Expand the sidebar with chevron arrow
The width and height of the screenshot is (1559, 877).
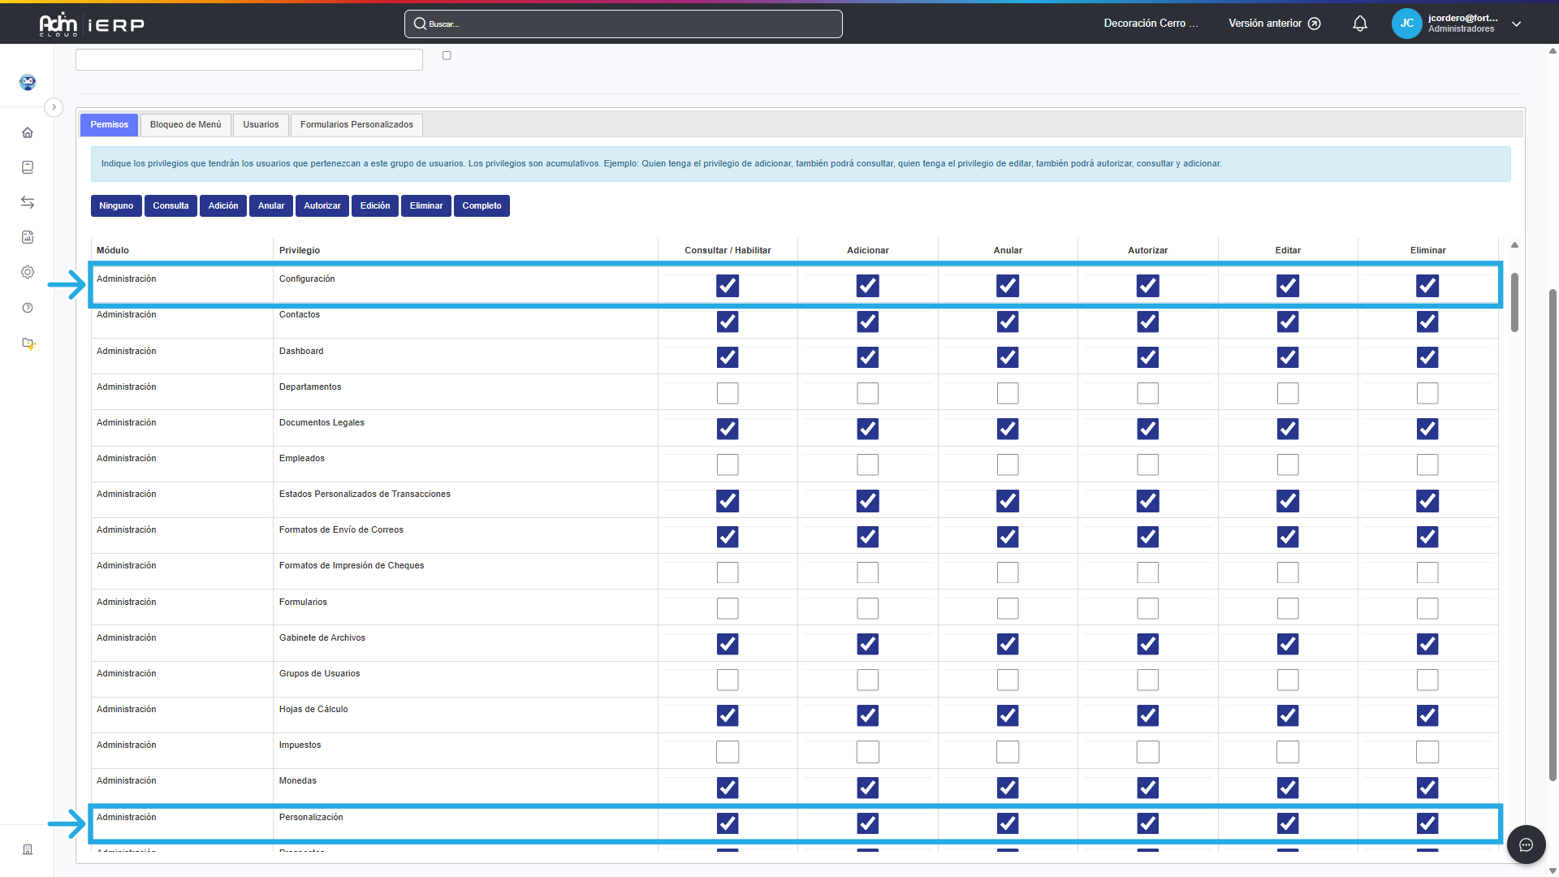point(54,107)
